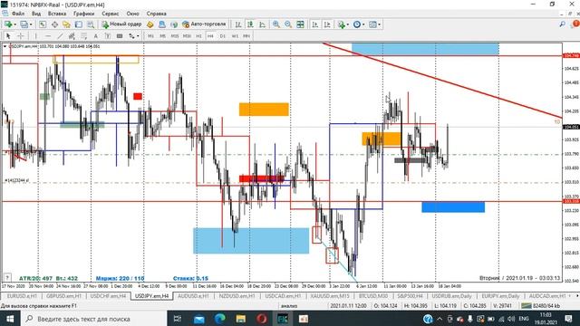The height and width of the screenshot is (326, 580).
Task: Open the Вид menu
Action: point(36,14)
